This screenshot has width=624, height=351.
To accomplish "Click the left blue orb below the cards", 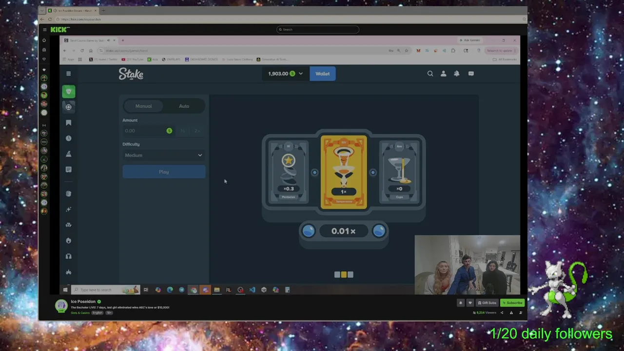I will click(x=309, y=231).
